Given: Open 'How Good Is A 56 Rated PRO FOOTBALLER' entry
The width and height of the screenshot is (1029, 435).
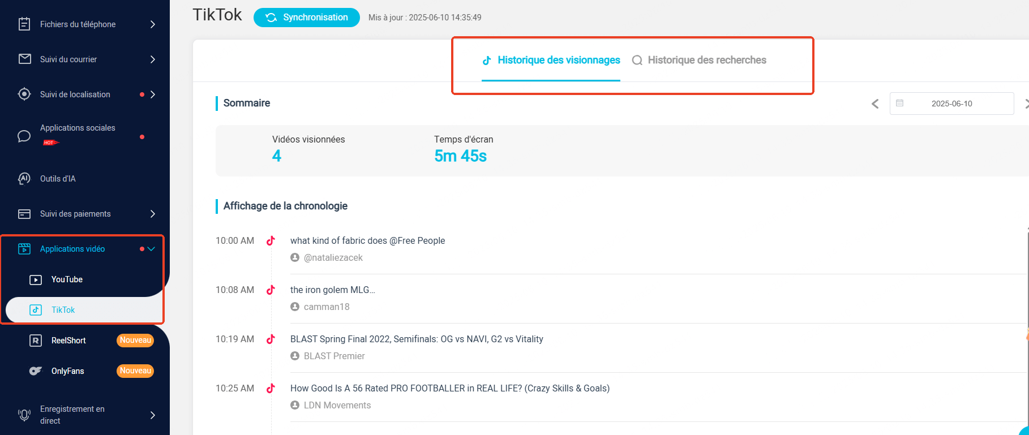Looking at the screenshot, I should [x=450, y=388].
